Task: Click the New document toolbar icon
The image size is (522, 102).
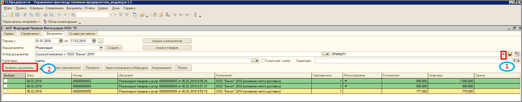Action: coord(5,15)
